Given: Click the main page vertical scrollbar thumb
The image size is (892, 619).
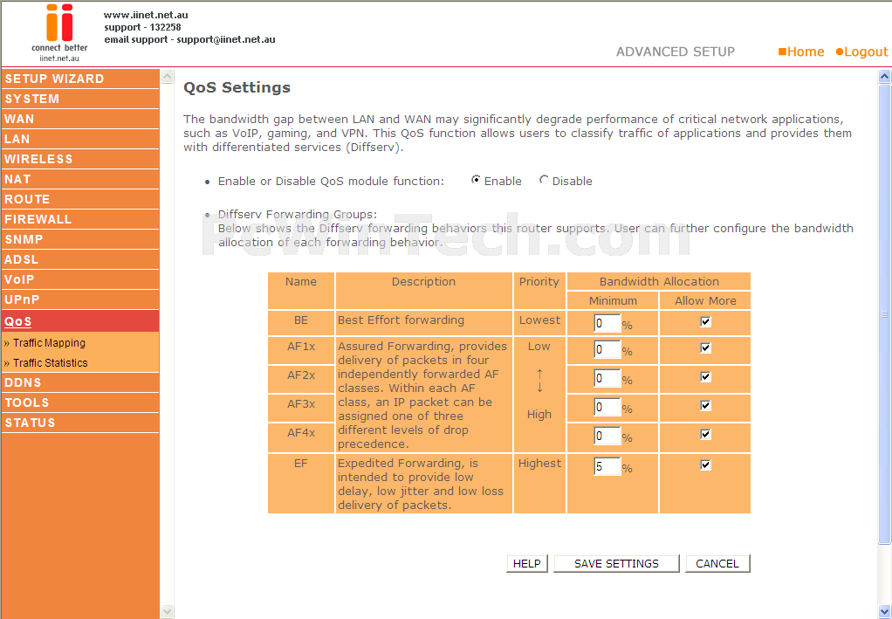Looking at the screenshot, I should pos(885,314).
